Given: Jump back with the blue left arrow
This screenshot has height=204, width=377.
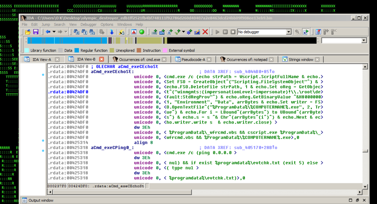Looking at the screenshot, I should pos(48,32).
